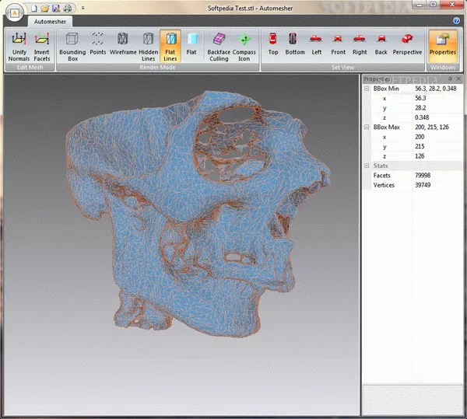Viewport: 467px width, 419px height.
Task: Collapse the Stats section
Action: click(x=367, y=166)
